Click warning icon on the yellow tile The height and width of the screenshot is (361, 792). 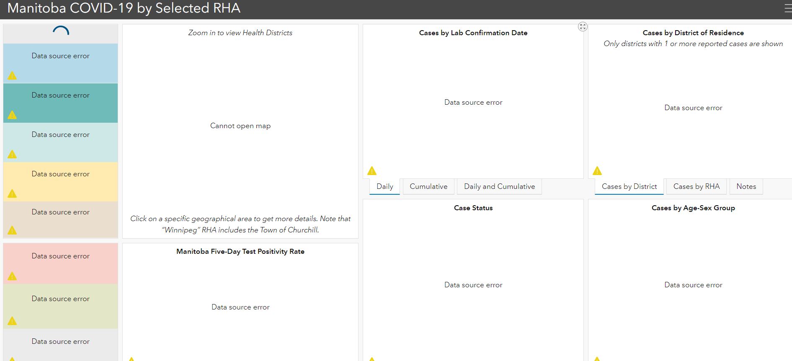(x=12, y=194)
